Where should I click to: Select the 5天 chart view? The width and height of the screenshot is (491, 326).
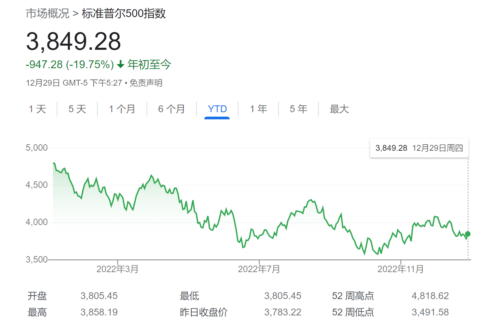(x=77, y=109)
